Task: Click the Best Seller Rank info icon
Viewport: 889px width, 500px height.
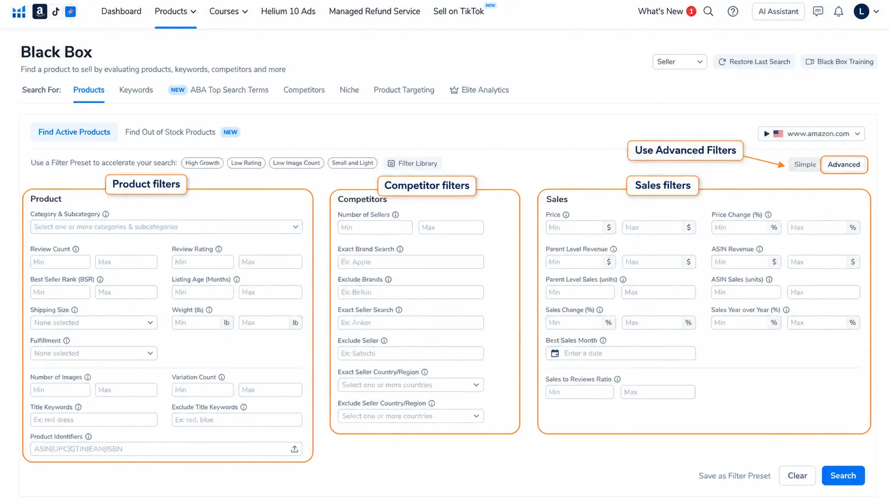Action: [x=100, y=279]
